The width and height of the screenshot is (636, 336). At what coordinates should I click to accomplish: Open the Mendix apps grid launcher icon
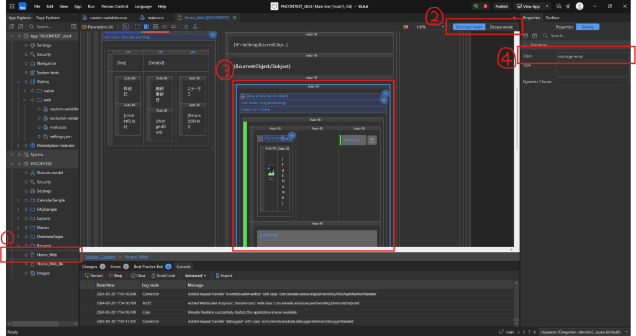(x=11, y=6)
